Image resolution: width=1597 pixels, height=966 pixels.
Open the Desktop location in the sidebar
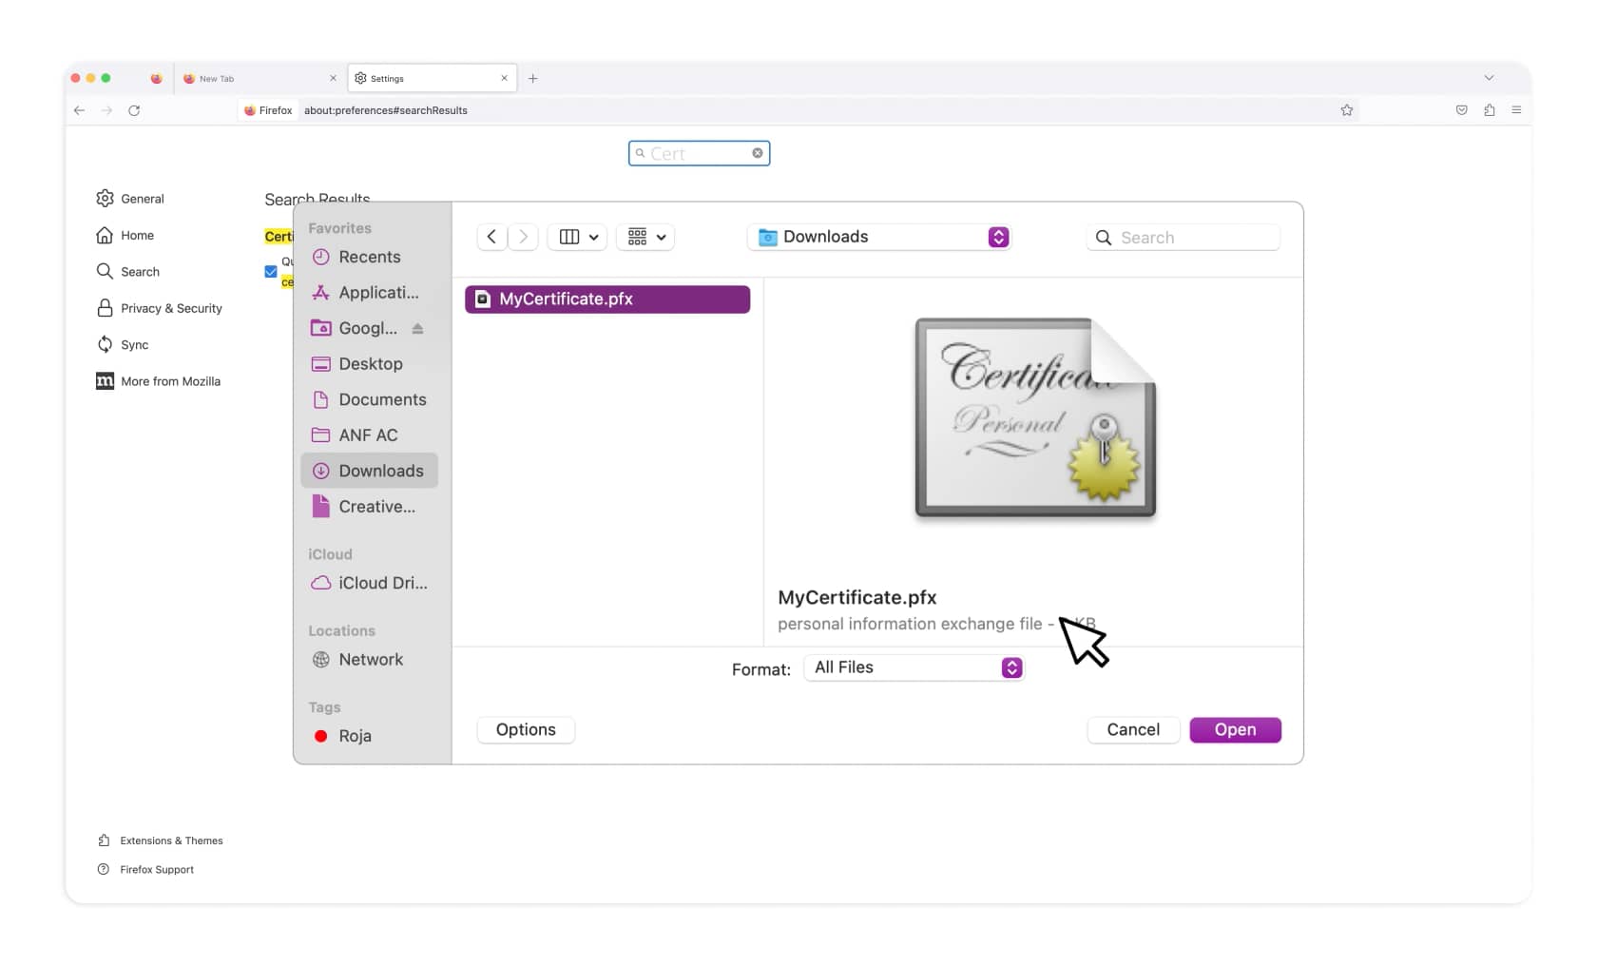click(370, 363)
